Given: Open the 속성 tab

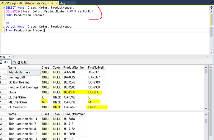Looking at the screenshot, I should pyautogui.click(x=63, y=3).
